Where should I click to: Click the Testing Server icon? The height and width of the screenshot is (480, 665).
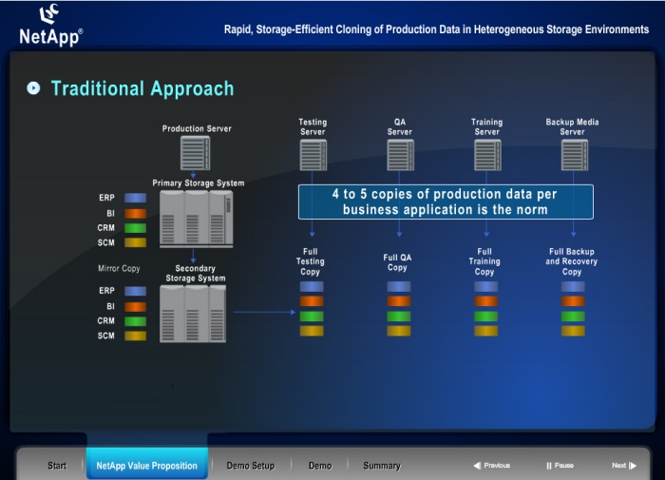click(313, 155)
